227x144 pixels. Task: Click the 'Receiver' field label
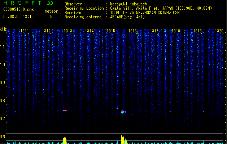tap(73, 13)
